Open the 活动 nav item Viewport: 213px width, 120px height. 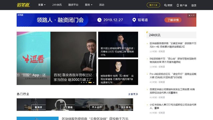click(102, 5)
